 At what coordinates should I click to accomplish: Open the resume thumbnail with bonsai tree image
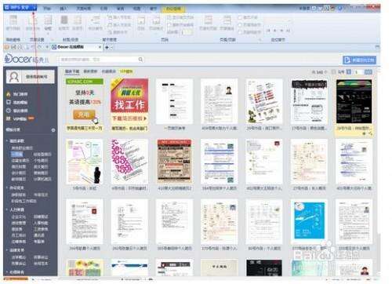pos(264,102)
